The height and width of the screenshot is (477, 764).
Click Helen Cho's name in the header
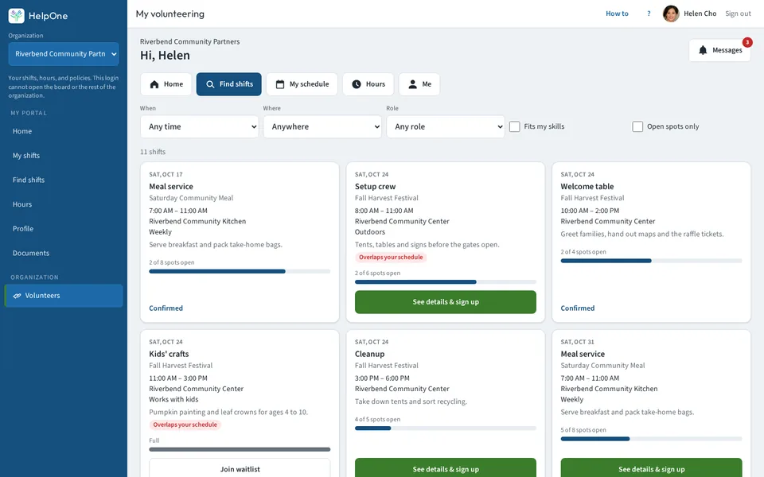[700, 14]
